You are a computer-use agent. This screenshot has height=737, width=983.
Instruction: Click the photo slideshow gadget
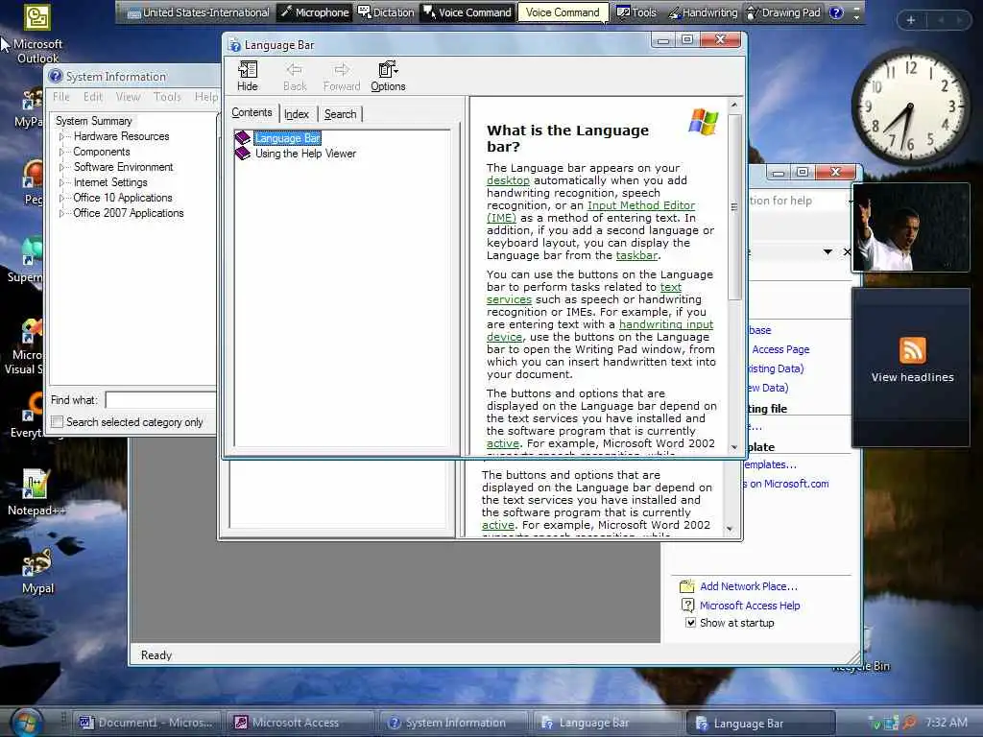[911, 226]
